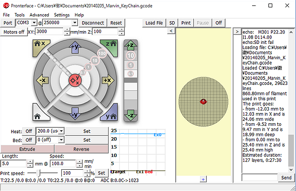Jog -Y arrow on the control pad

pos(75,114)
